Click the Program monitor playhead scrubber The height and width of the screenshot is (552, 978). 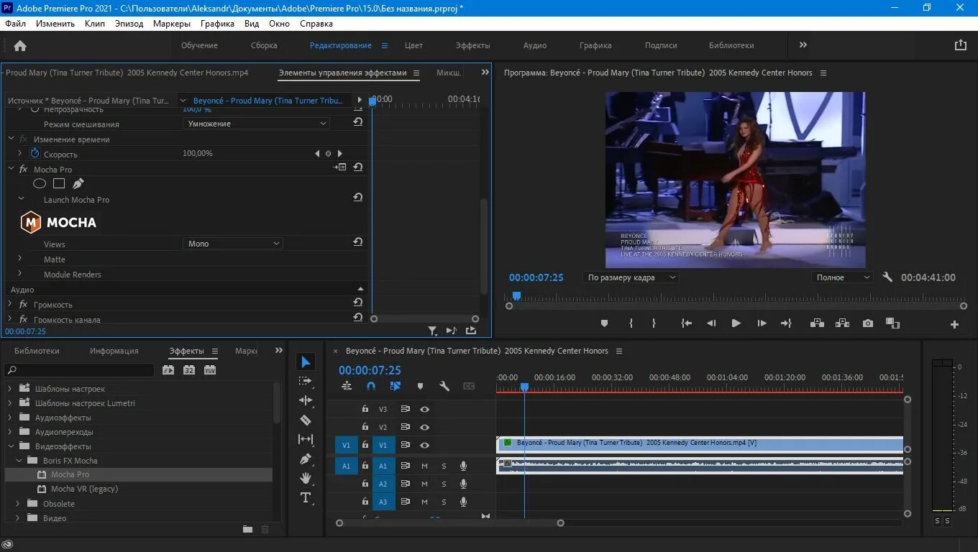click(516, 295)
